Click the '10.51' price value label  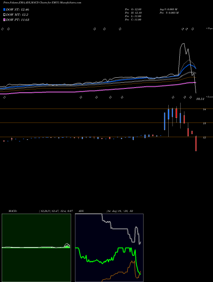(200, 99)
